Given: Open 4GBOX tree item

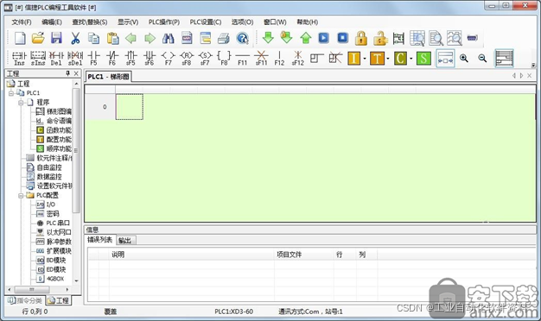Looking at the screenshot, I should pyautogui.click(x=55, y=279).
